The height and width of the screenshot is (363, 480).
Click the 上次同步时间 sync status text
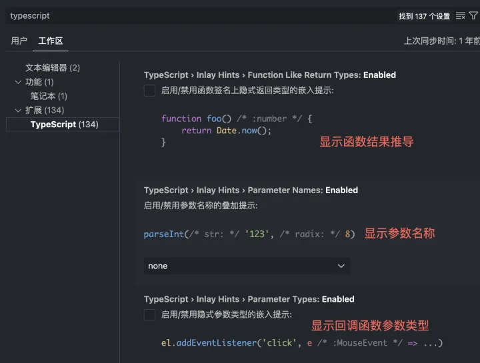[442, 41]
